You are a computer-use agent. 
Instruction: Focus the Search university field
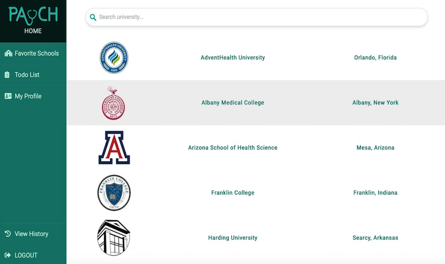(261, 17)
